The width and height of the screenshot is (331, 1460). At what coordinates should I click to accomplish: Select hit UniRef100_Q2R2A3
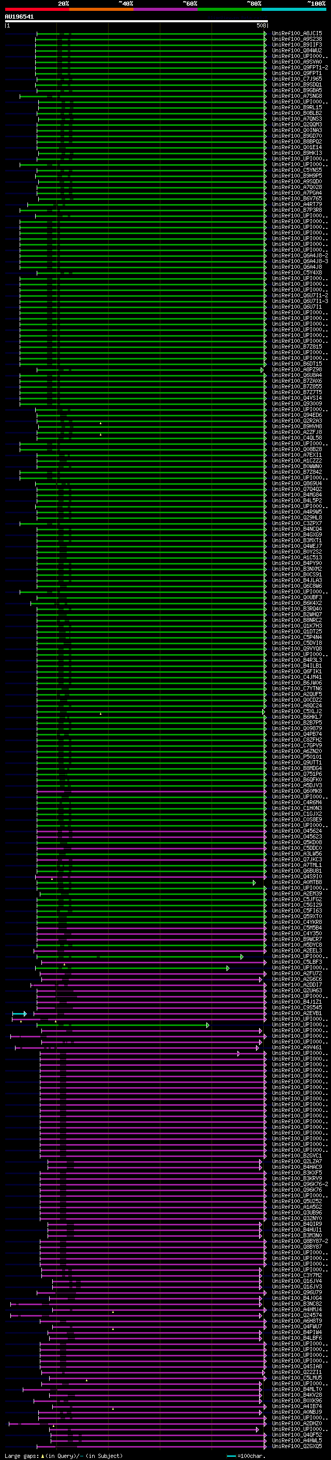296,421
